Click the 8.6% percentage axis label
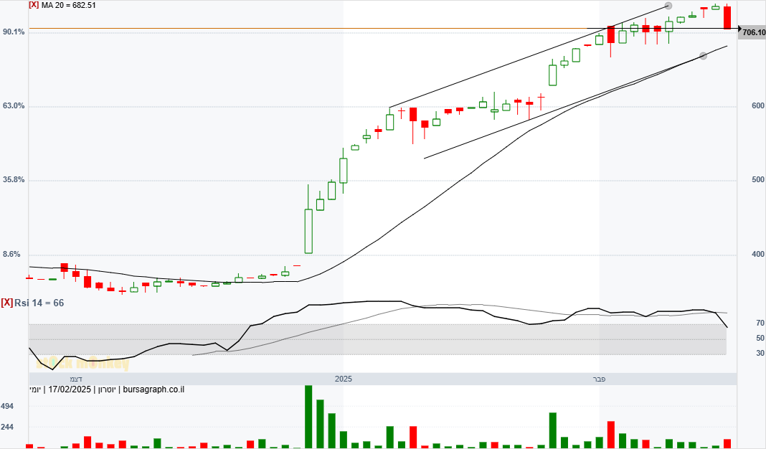Screen dimensions: 766x449 click(x=11, y=254)
